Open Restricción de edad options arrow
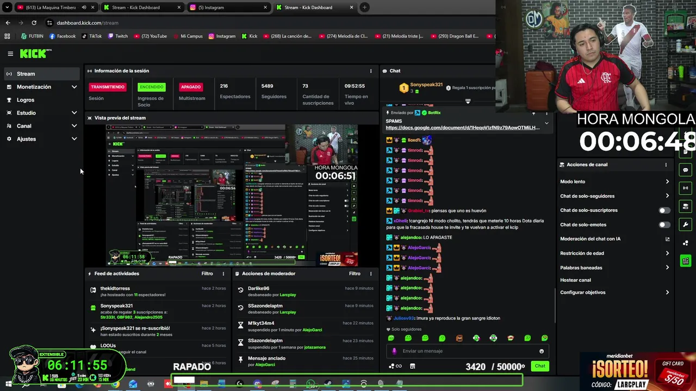Viewport: 696px width, 391px height. coord(667,254)
